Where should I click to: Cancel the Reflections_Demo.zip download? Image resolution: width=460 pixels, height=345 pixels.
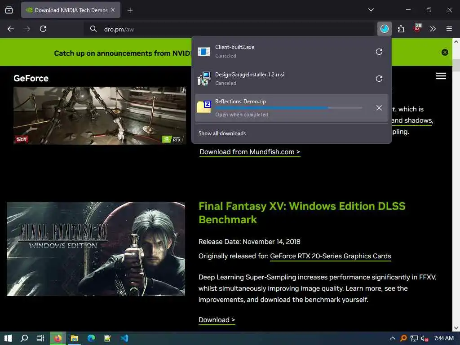click(x=379, y=108)
